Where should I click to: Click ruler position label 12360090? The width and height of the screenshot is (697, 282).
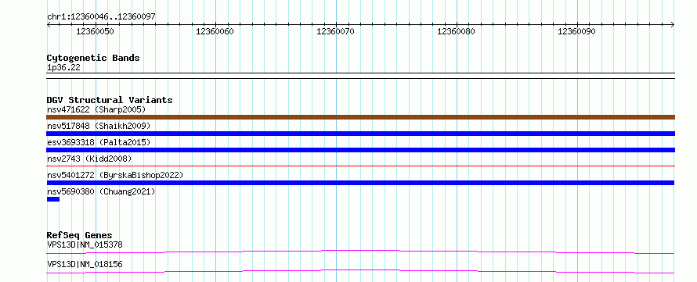pos(576,31)
